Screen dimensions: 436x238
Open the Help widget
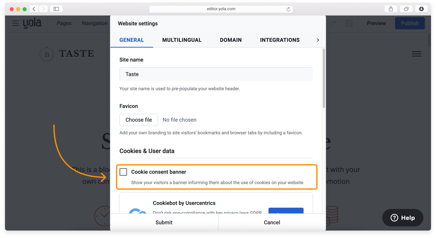pyautogui.click(x=403, y=218)
